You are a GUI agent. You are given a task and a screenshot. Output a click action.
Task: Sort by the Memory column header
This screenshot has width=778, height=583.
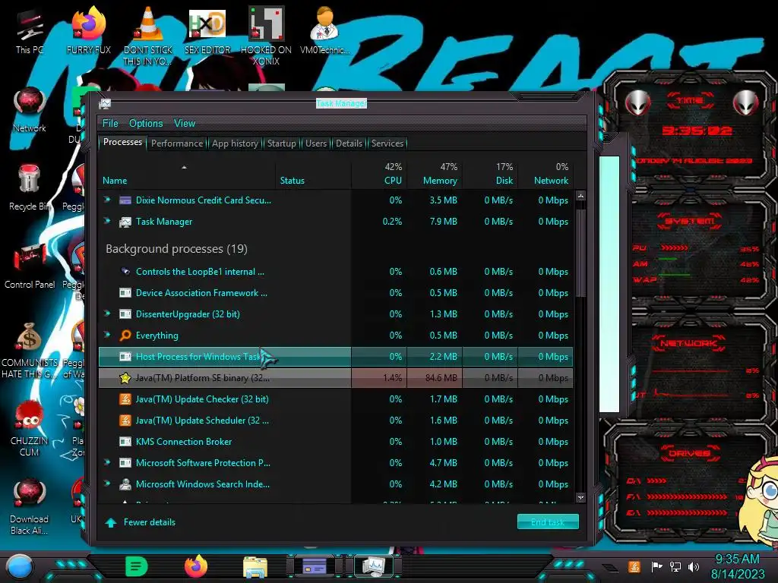435,174
